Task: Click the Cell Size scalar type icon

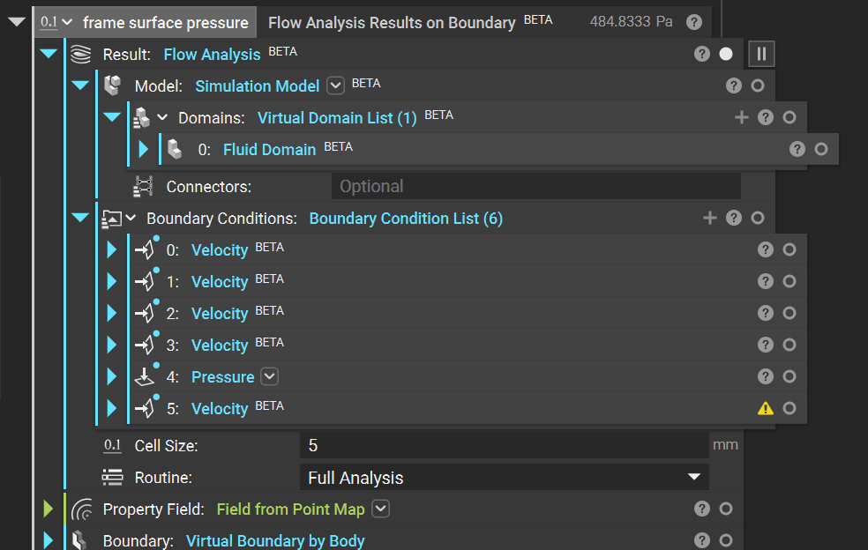Action: click(112, 445)
